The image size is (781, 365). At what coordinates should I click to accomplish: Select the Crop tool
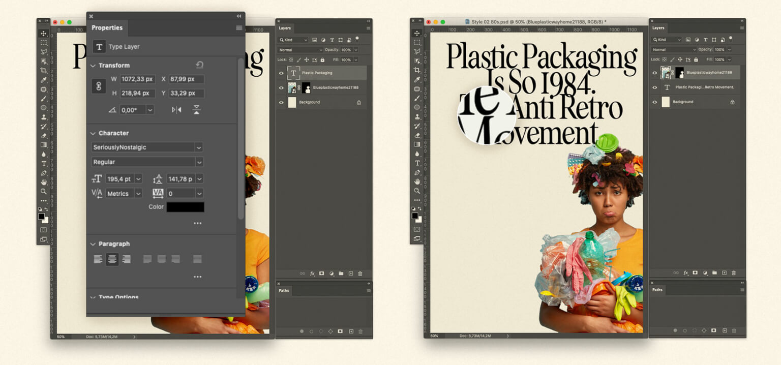pos(43,71)
